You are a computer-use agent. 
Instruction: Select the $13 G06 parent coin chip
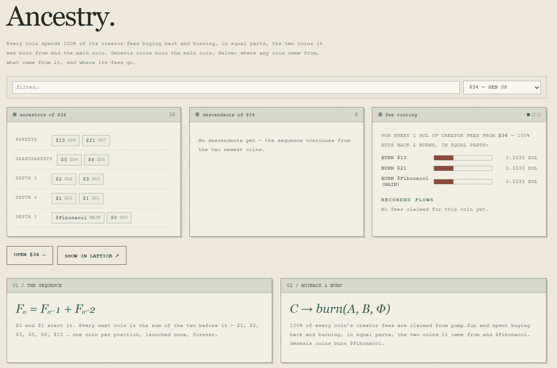coord(65,140)
